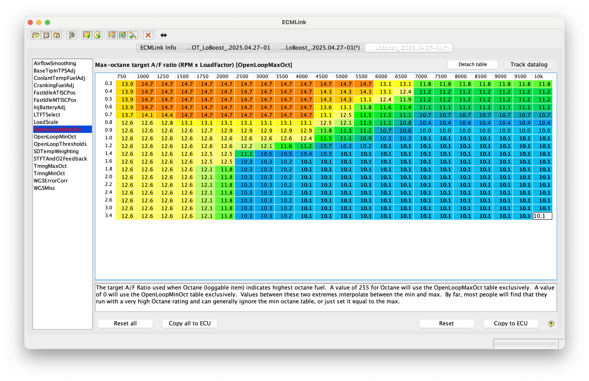Click the green macOS zoom window button
The image size is (589, 381).
click(x=47, y=22)
